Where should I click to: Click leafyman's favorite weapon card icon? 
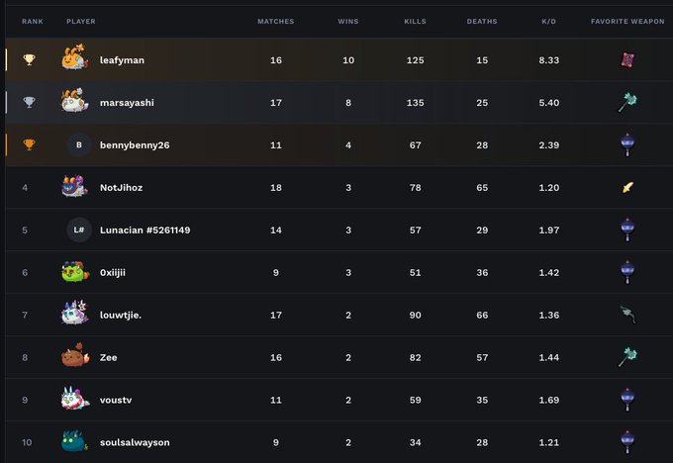pyautogui.click(x=627, y=60)
